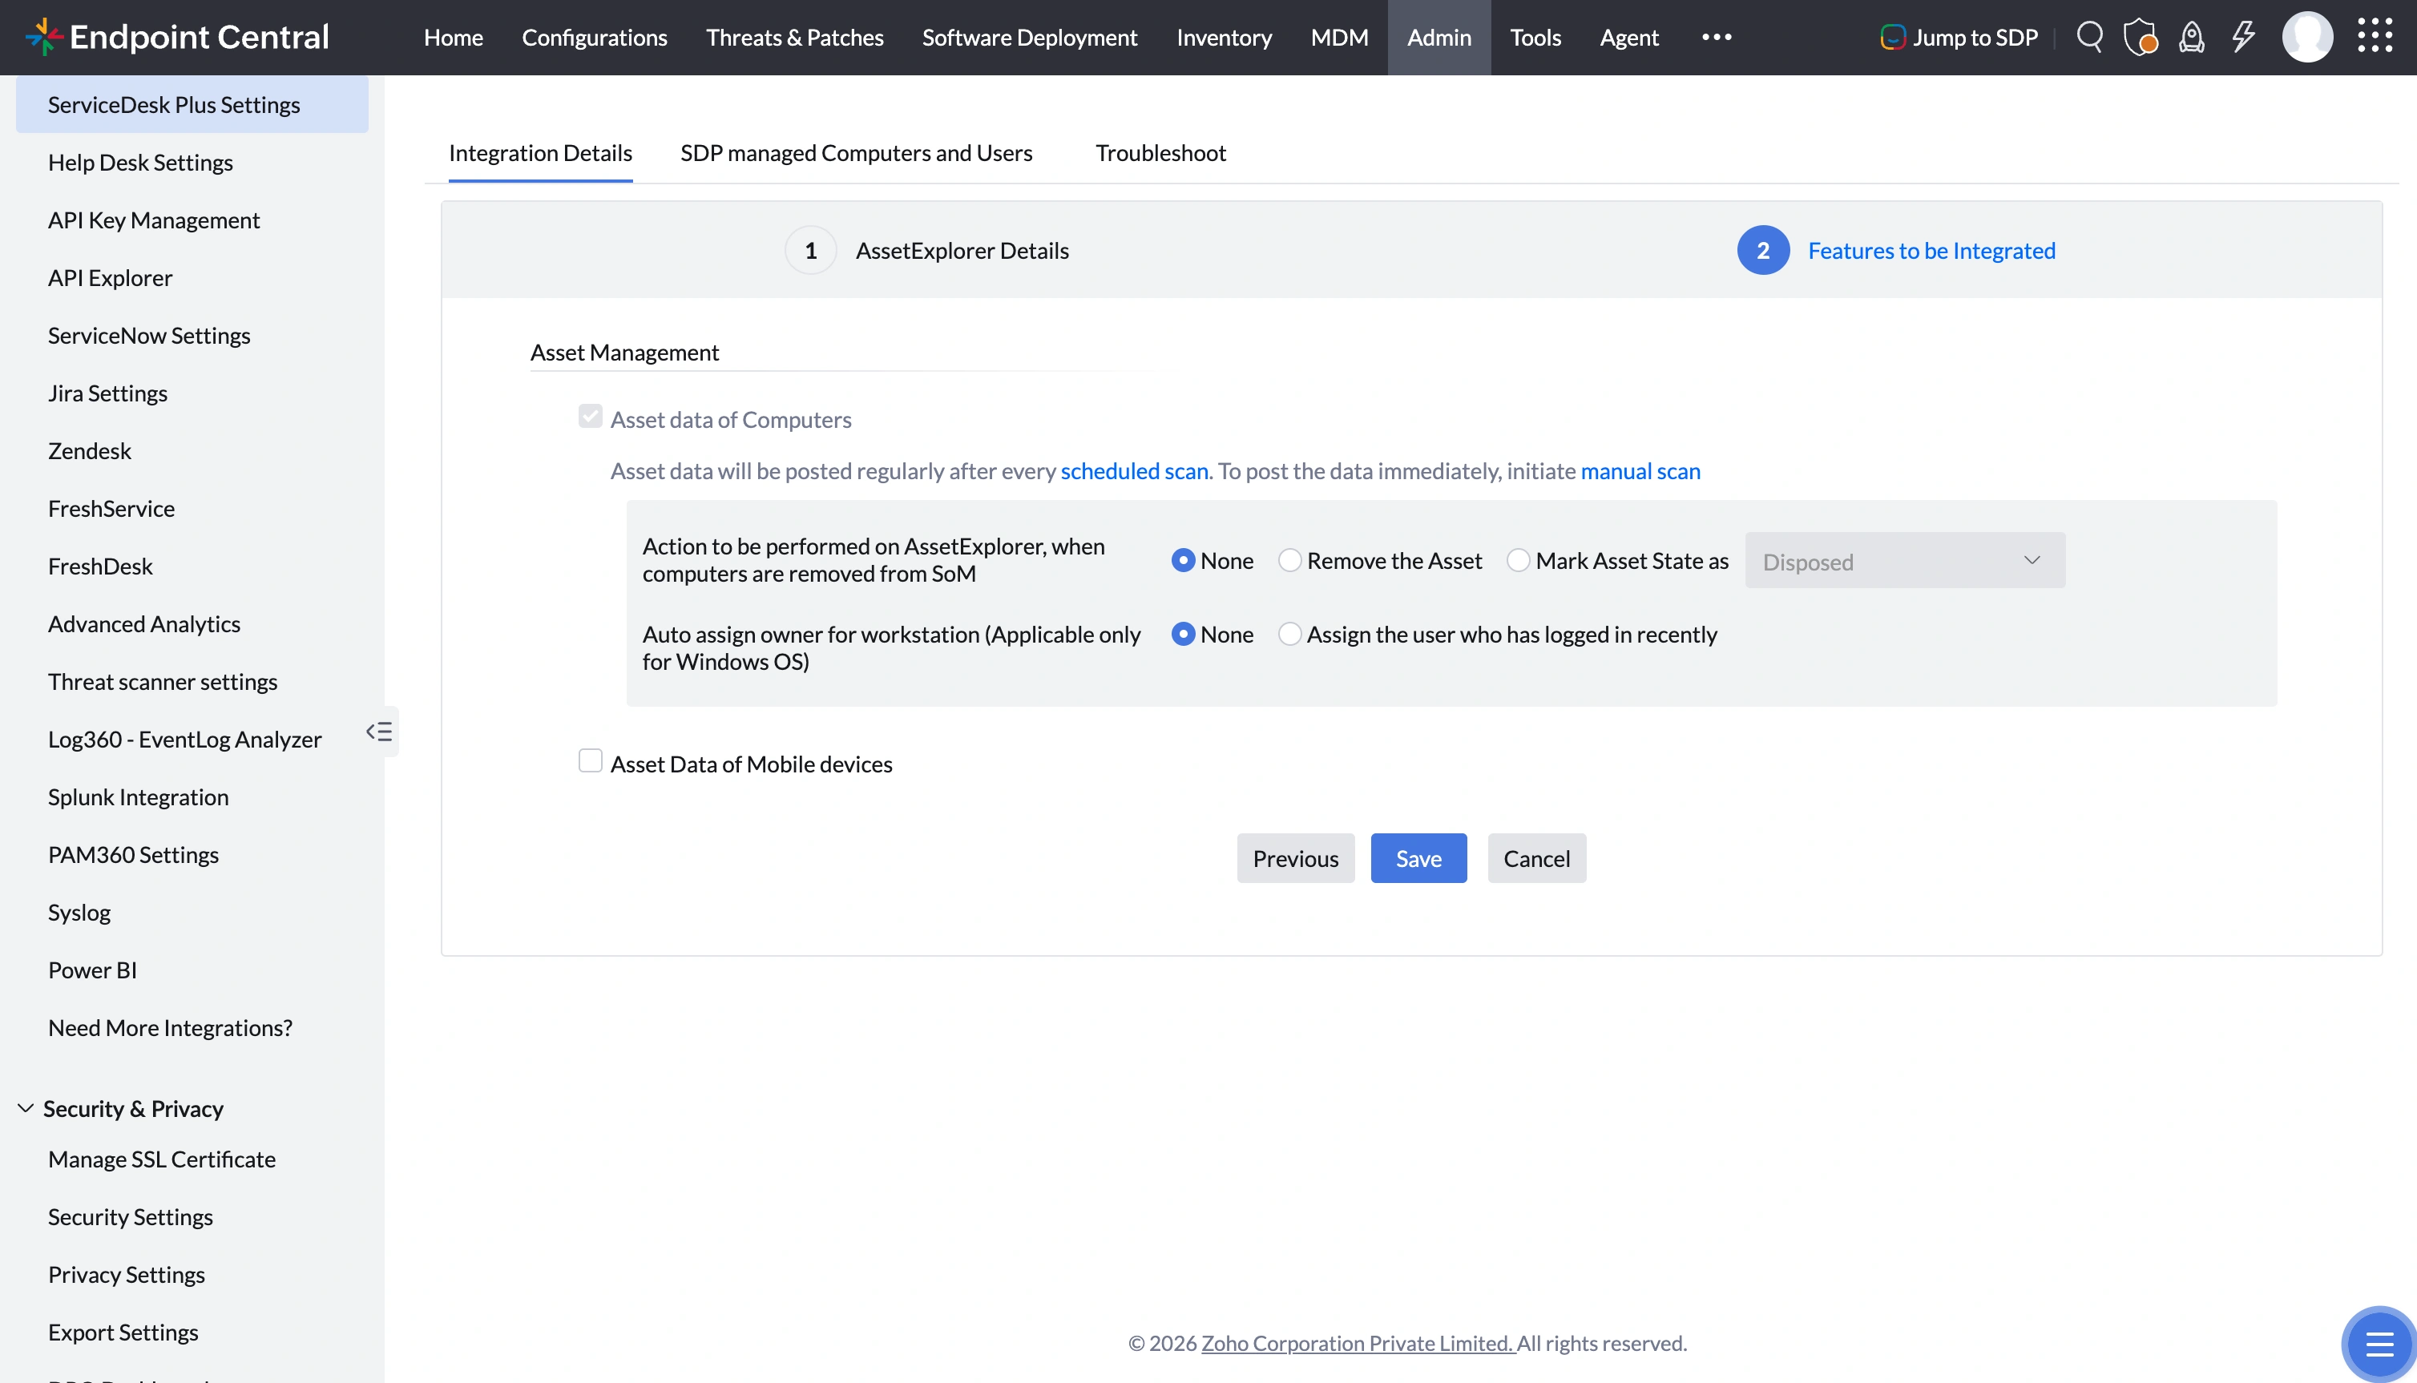Open Log360 - EventLog Analyzer
Screen dimensions: 2417x1383
(184, 739)
